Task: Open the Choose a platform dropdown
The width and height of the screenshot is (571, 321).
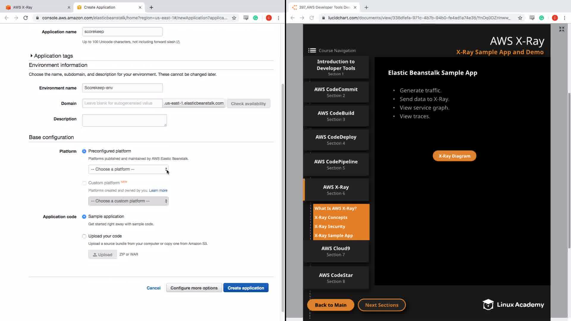Action: 128,169
